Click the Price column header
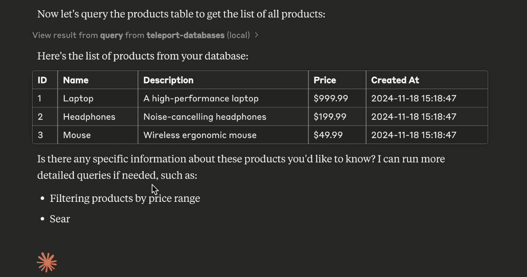 325,80
